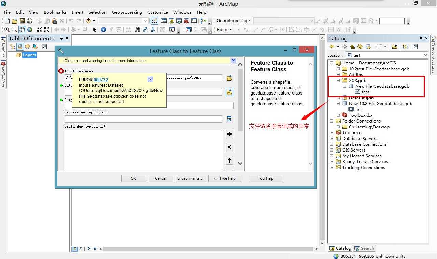Print the map
This screenshot has width=437, height=259.
[30, 21]
